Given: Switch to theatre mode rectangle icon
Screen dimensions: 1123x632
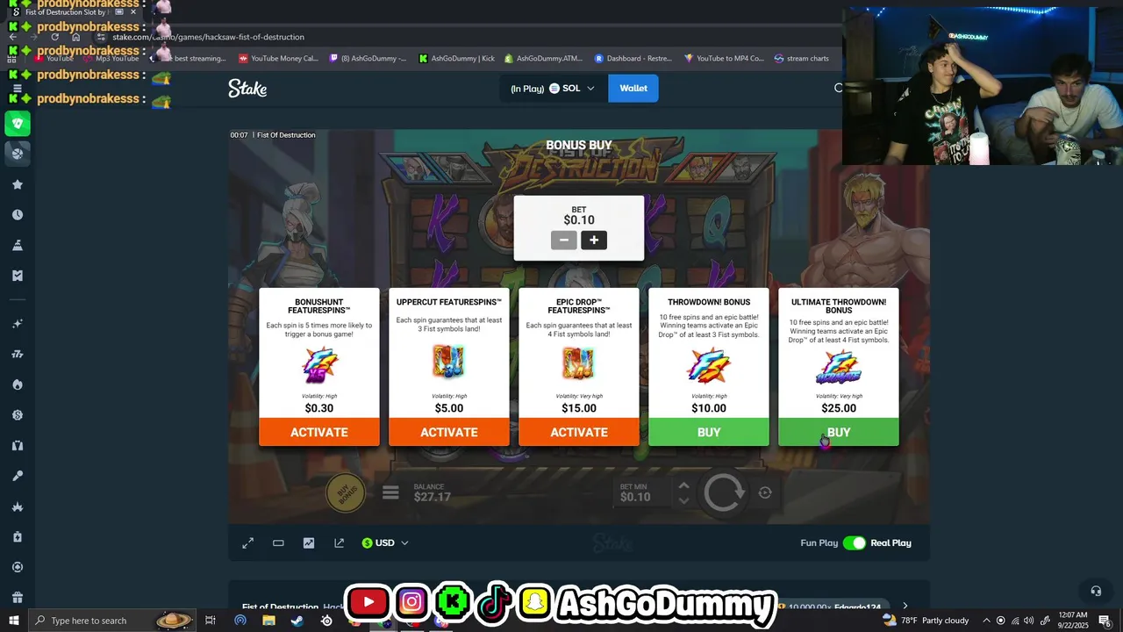Looking at the screenshot, I should pyautogui.click(x=278, y=543).
